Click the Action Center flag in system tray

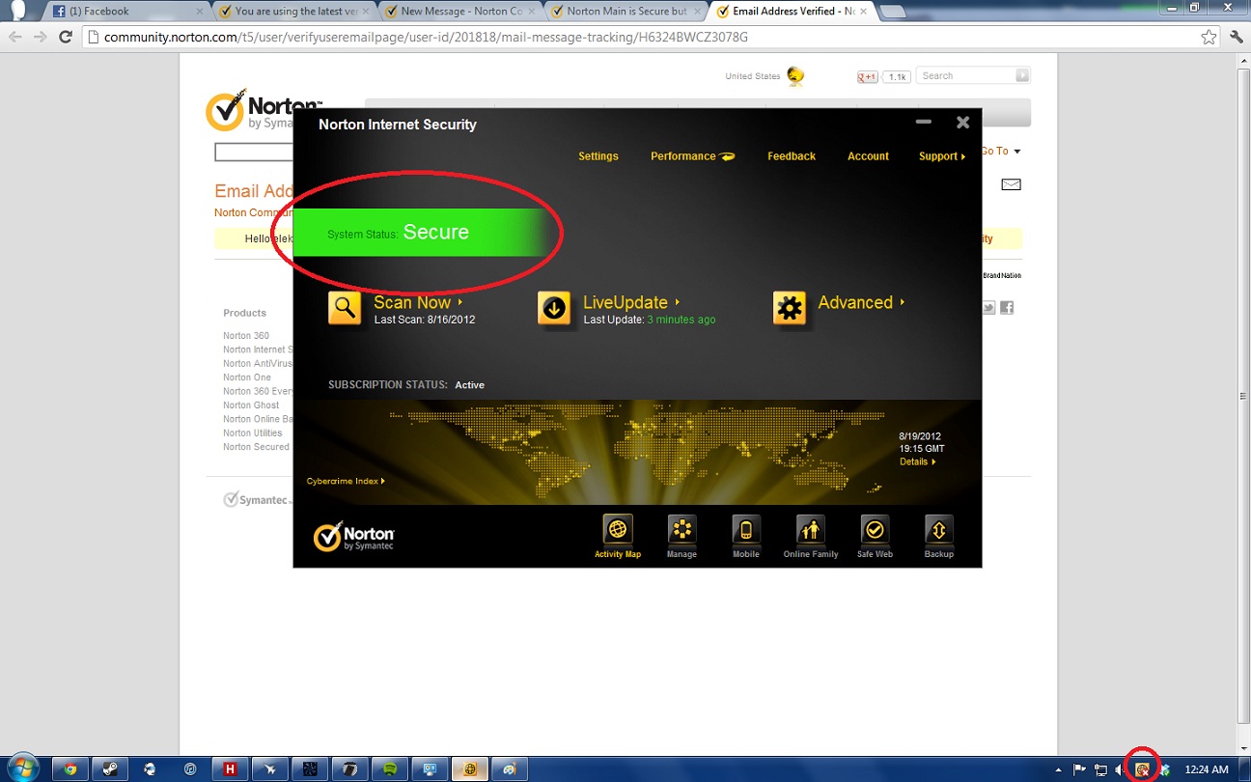pos(1080,769)
